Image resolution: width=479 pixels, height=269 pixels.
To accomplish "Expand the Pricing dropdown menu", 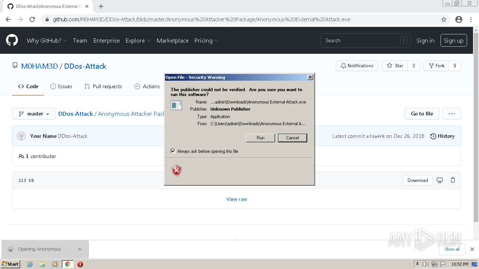I will pos(206,40).
